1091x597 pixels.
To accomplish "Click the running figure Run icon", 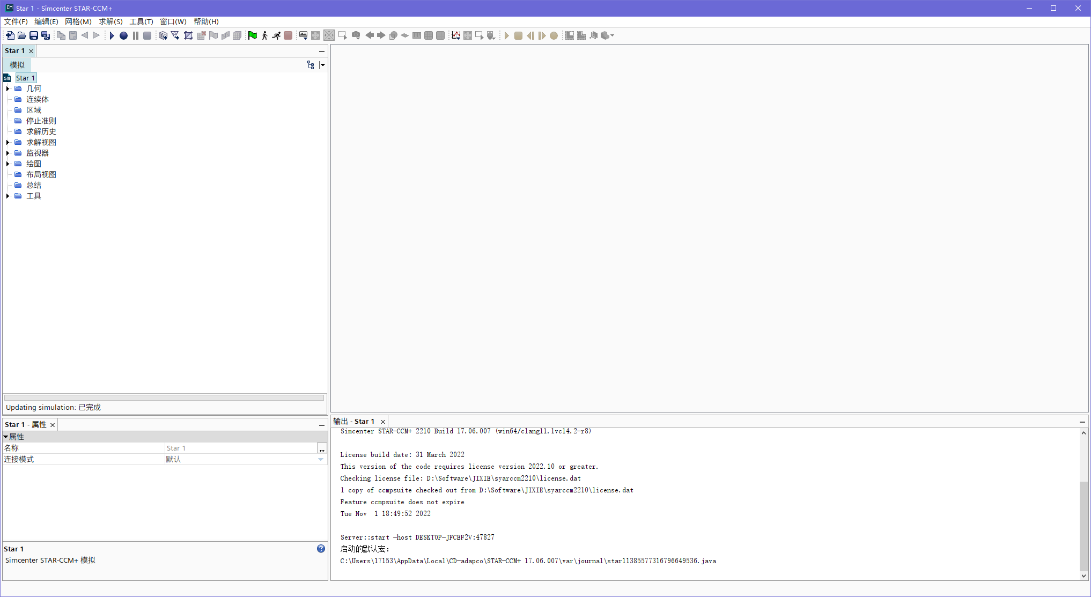I will point(276,35).
